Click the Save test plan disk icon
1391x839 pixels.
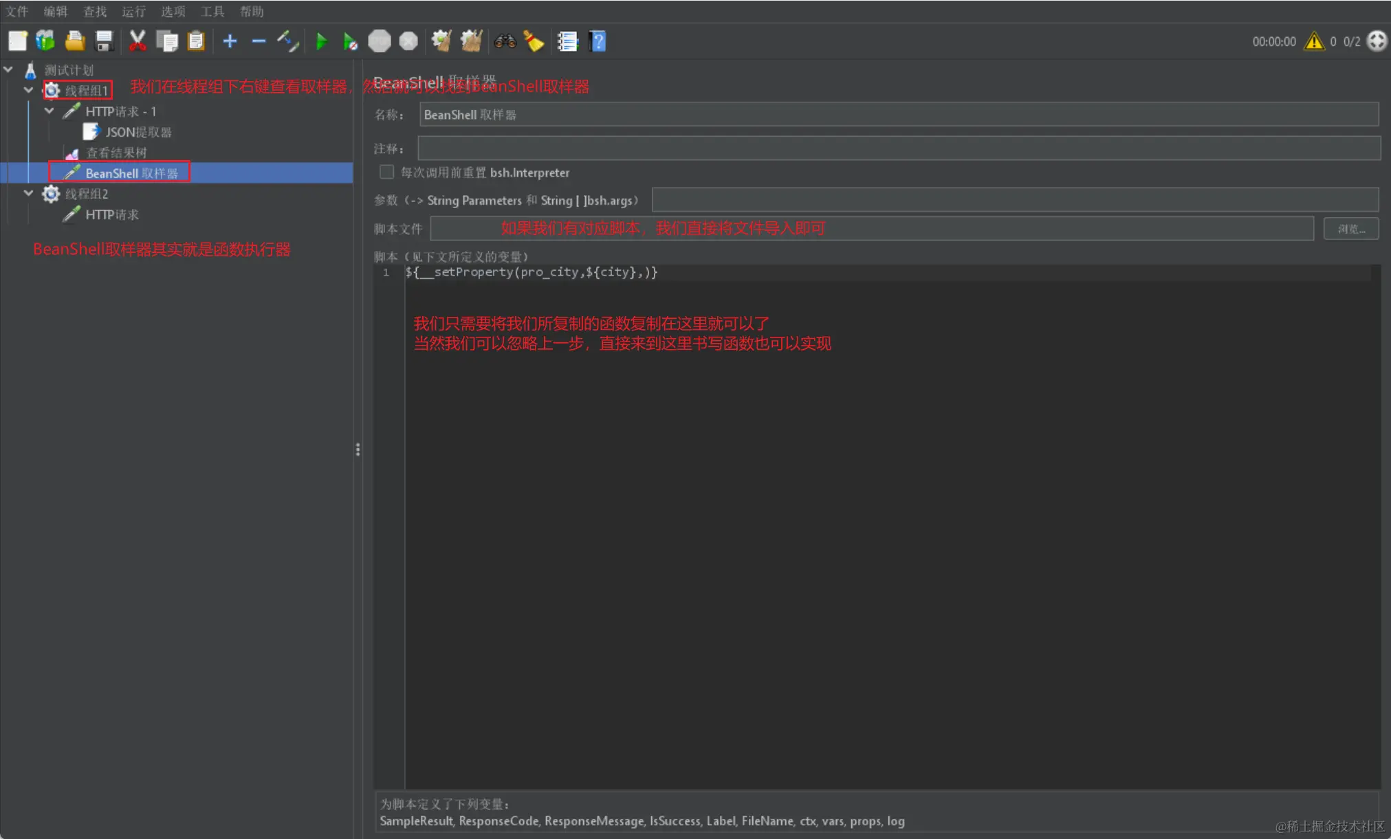(104, 41)
